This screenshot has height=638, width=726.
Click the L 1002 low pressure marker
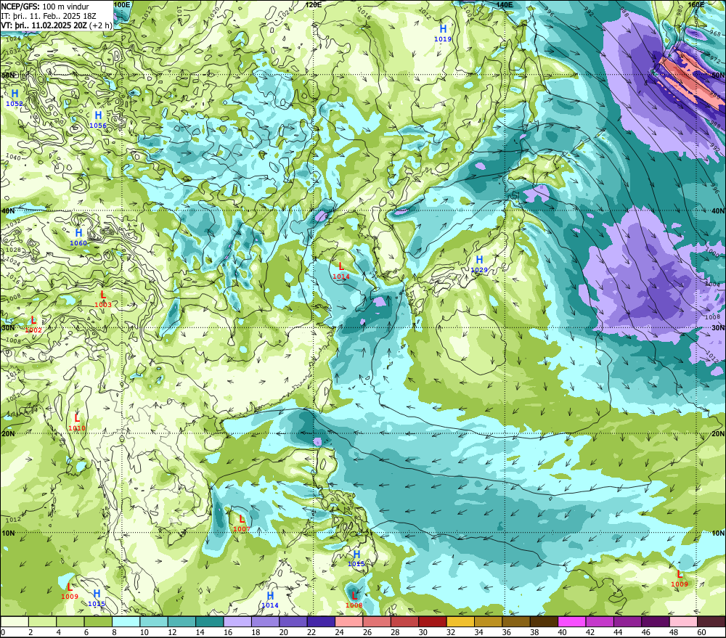pyautogui.click(x=33, y=324)
